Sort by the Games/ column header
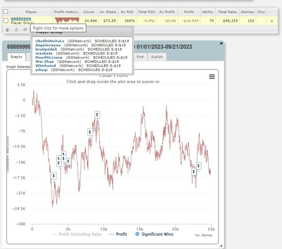 (x=248, y=12)
